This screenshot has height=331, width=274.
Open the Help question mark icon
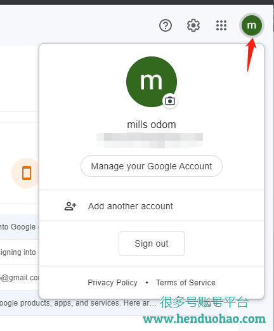(x=166, y=25)
